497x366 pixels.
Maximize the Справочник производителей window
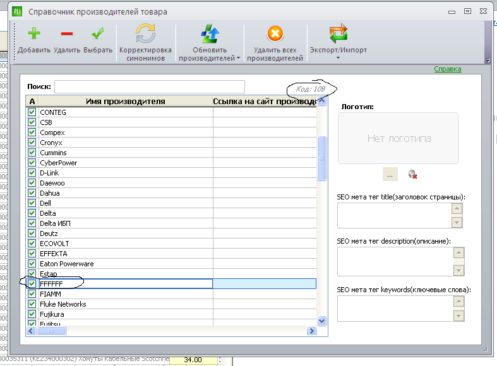[467, 11]
